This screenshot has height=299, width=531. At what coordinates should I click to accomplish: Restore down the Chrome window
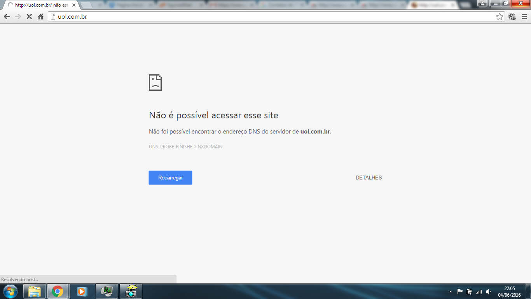tap(505, 3)
